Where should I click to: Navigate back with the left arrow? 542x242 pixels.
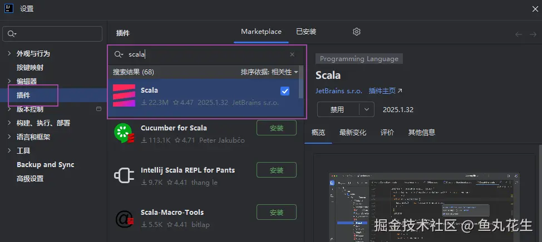coord(519,34)
